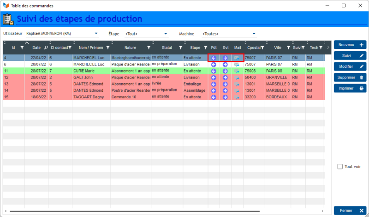Click mail icon for order 4

[237, 58]
